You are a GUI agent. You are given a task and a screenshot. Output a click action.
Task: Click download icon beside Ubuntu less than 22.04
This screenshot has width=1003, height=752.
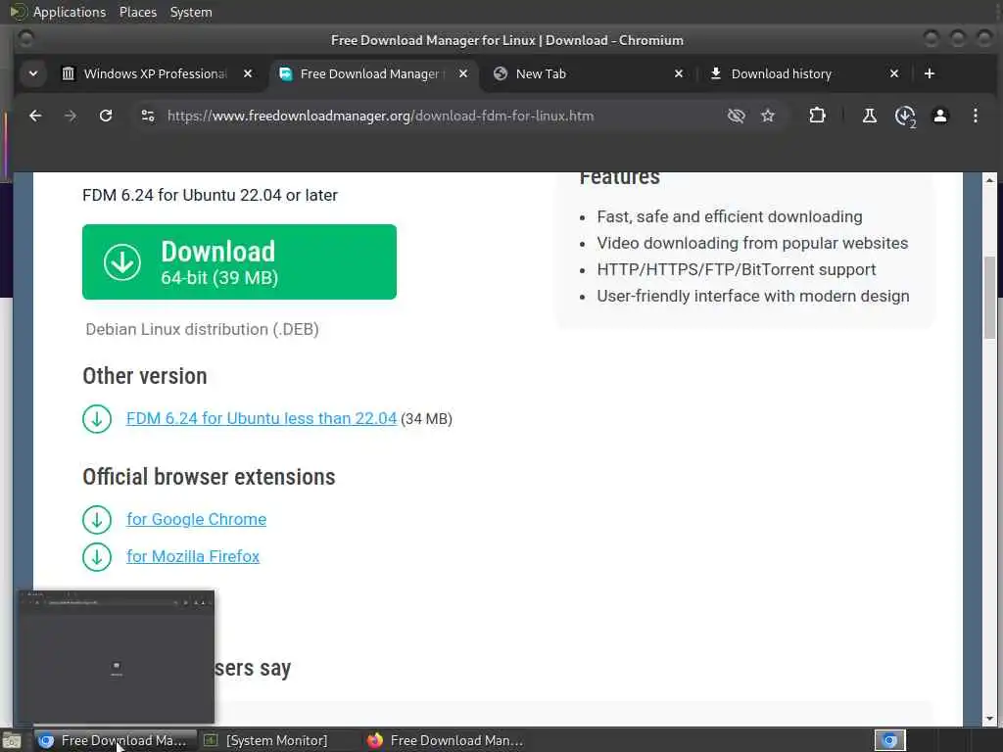[97, 419]
